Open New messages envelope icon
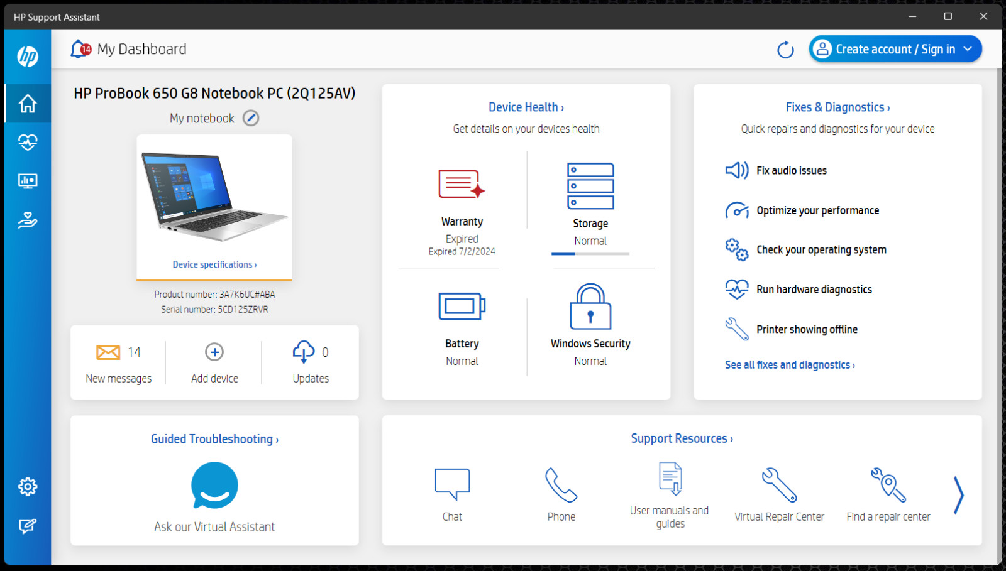The height and width of the screenshot is (571, 1006). (108, 352)
